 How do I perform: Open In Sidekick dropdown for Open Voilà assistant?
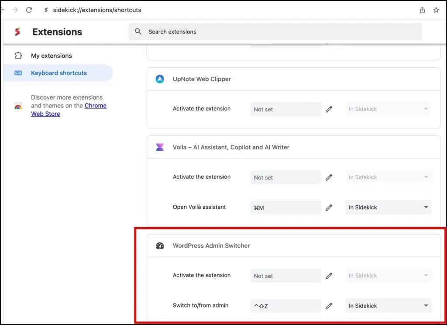388,207
